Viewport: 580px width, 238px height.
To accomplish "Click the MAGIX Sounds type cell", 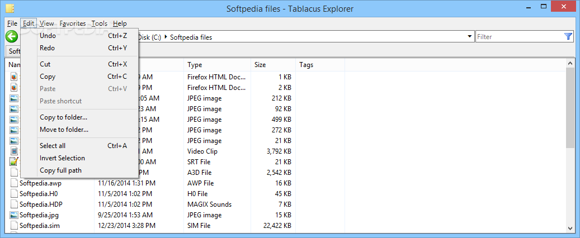I will pyautogui.click(x=209, y=204).
